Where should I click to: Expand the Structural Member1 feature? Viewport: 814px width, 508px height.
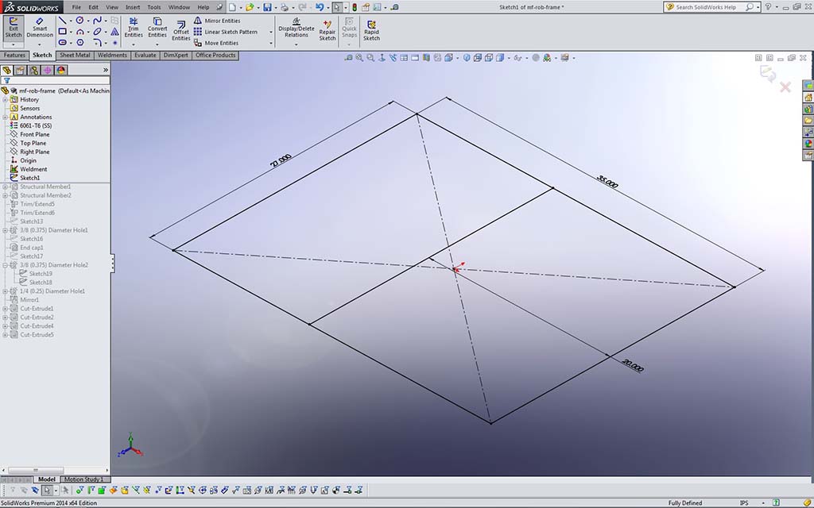[x=5, y=187]
